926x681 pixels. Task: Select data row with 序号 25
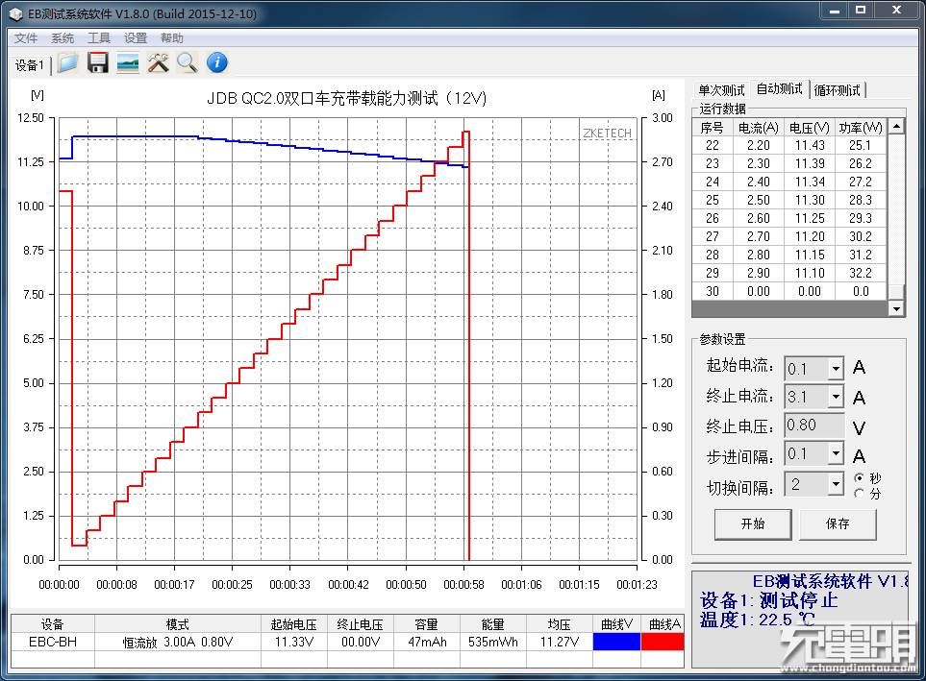(789, 200)
